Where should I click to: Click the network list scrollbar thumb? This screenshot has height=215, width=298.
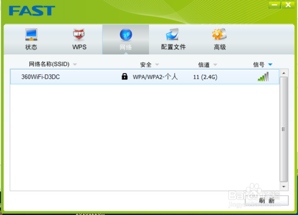tap(284, 129)
